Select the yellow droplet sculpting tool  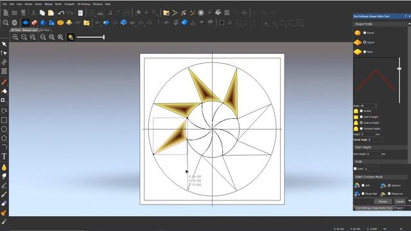pos(4,167)
